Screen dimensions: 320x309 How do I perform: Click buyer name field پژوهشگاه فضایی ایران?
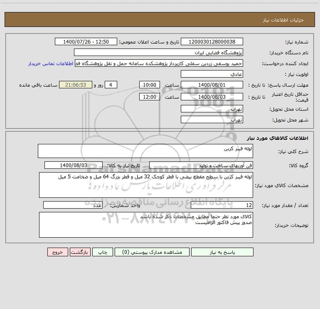point(158,52)
